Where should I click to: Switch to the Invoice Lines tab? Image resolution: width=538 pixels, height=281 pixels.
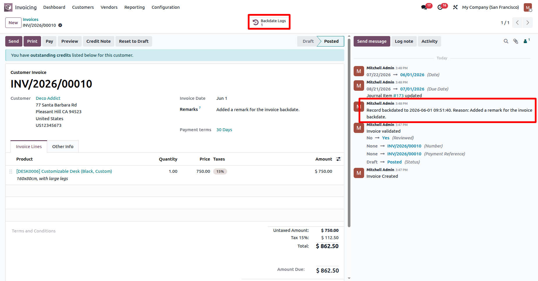click(x=29, y=147)
